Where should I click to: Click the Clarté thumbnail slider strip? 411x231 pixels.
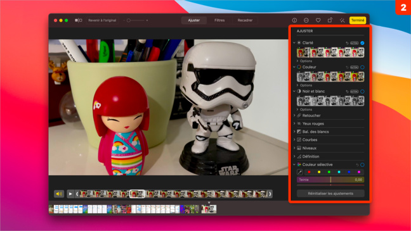coord(330,53)
